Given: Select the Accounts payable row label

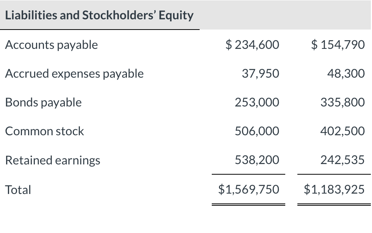Looking at the screenshot, I should coord(52,45).
